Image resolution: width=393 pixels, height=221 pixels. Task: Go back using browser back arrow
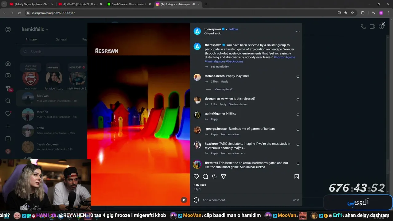coord(4,13)
